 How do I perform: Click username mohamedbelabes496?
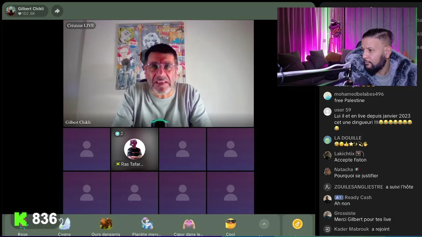pos(359,94)
